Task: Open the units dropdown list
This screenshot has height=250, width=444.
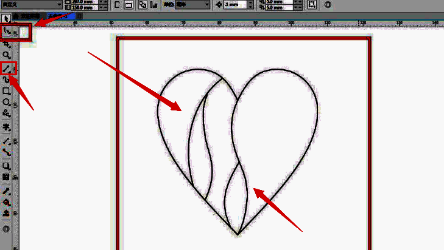Action: (207, 5)
